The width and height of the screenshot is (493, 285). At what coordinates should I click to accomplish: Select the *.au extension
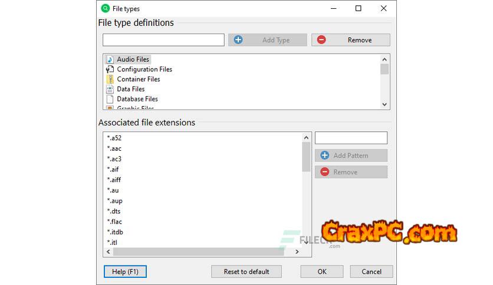tap(113, 190)
